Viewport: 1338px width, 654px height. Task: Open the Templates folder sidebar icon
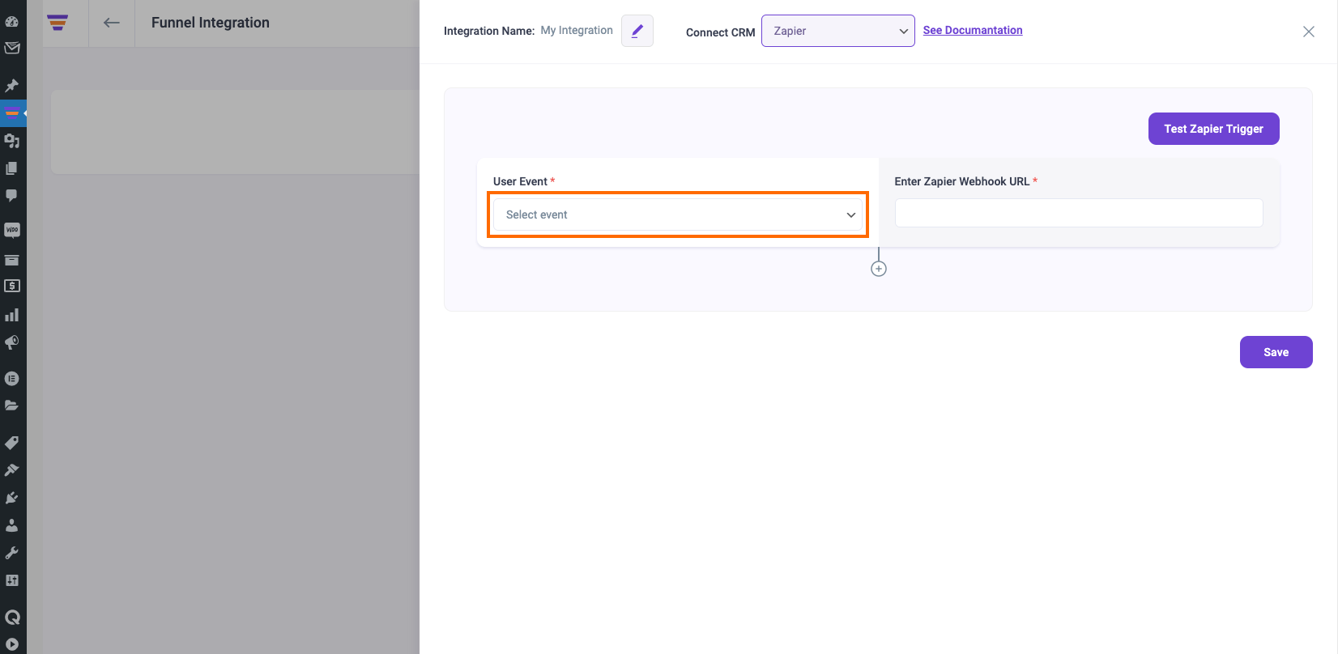point(12,405)
